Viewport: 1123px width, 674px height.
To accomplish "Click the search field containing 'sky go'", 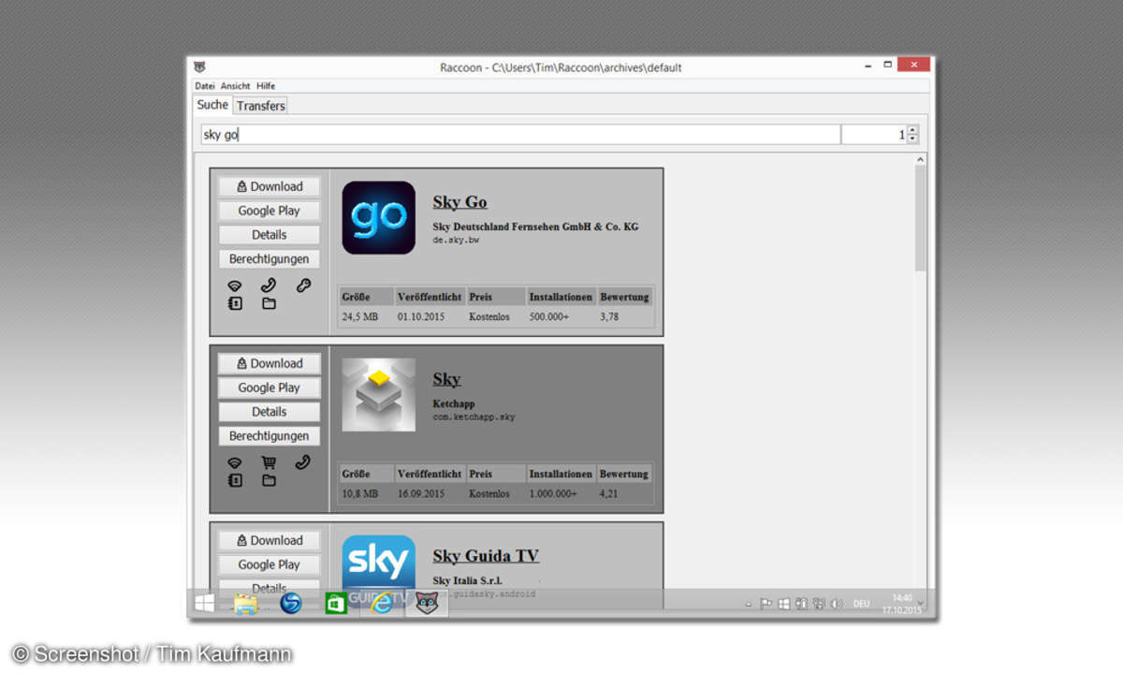I will coord(519,135).
